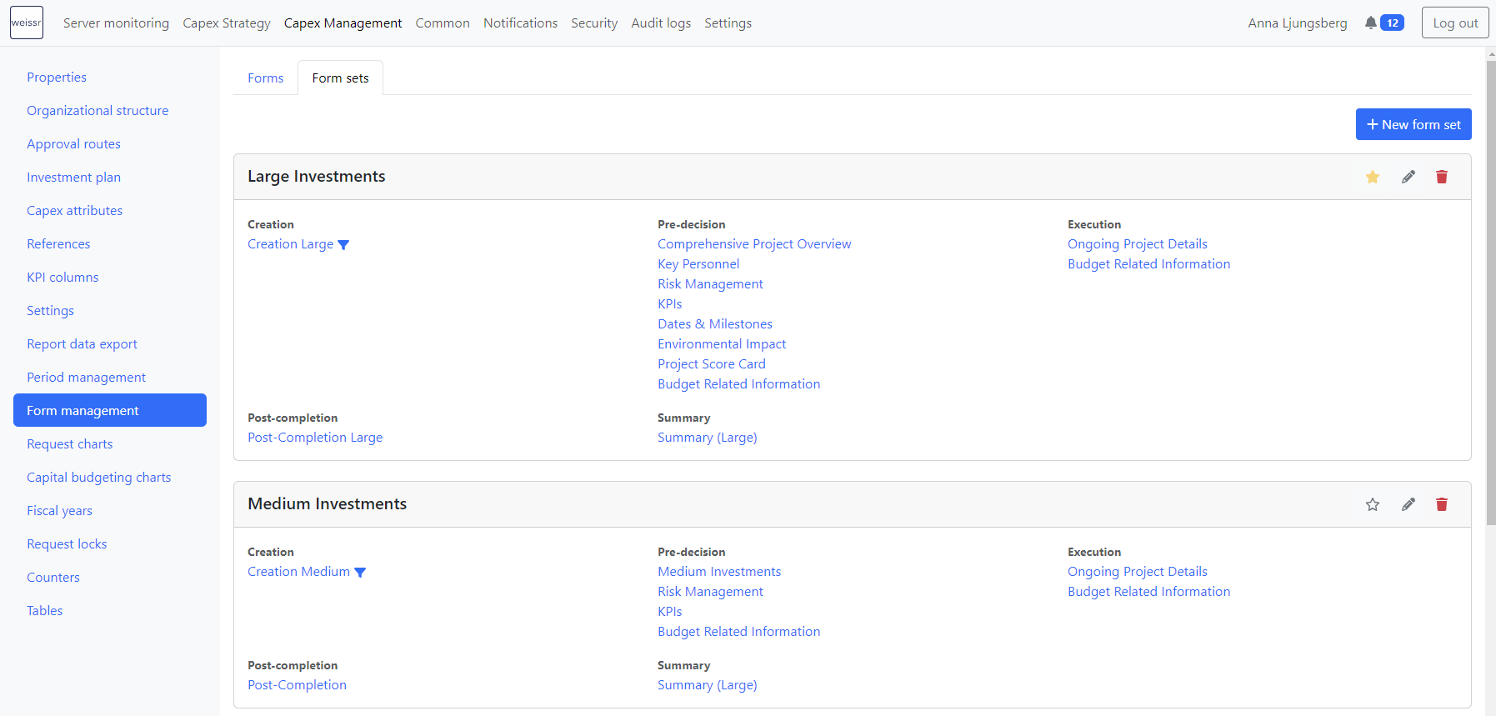Delete Medium Investments using trash icon
Screen dimensions: 1496x716
click(1442, 504)
